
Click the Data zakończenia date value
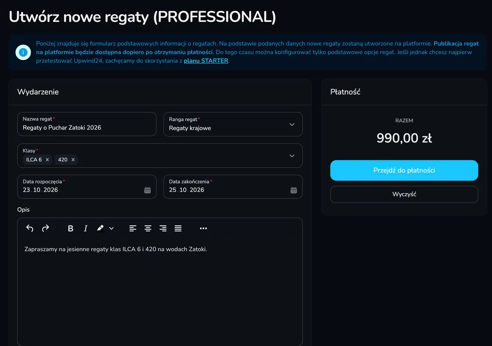(187, 190)
